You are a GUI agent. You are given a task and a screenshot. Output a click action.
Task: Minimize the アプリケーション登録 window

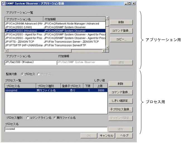tap(126, 3)
